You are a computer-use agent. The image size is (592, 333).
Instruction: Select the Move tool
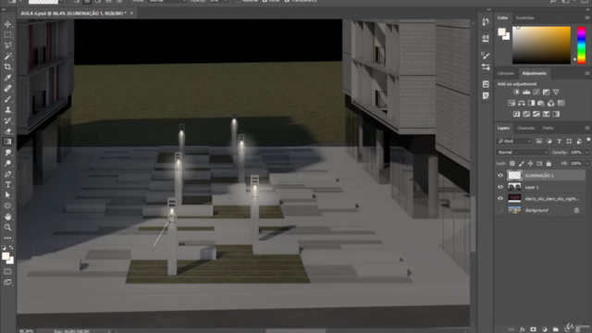pos(7,24)
